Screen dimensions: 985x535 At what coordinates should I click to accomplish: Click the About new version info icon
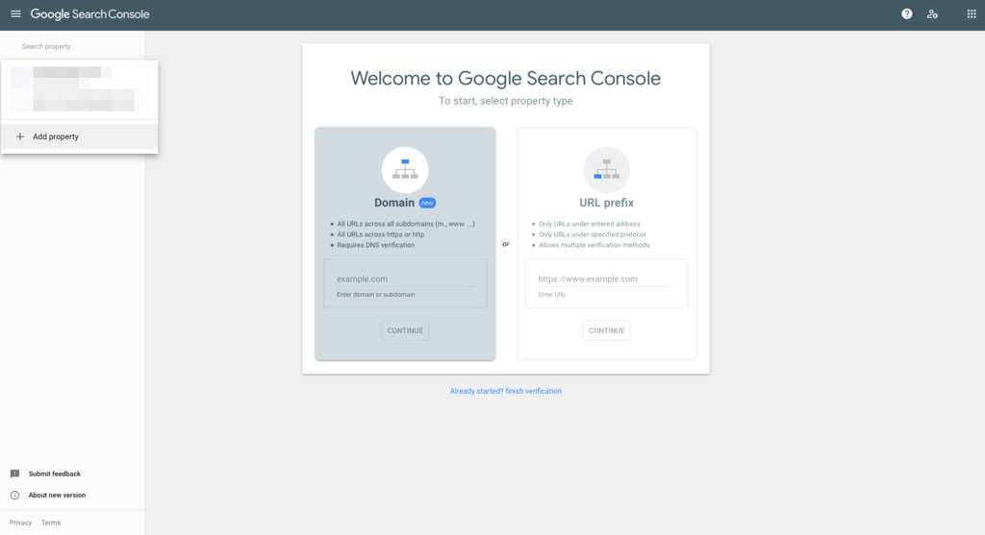tap(15, 495)
